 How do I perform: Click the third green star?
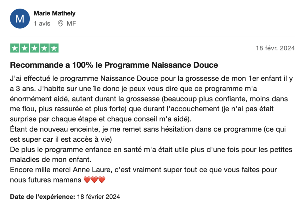pos(35,48)
